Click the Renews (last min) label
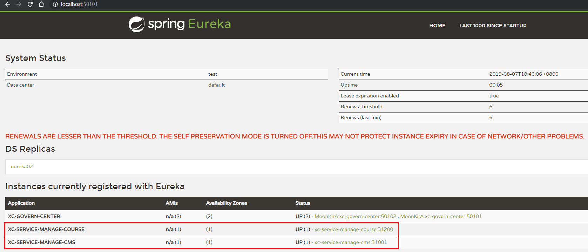Screen dimensions: 588x252 361,117
